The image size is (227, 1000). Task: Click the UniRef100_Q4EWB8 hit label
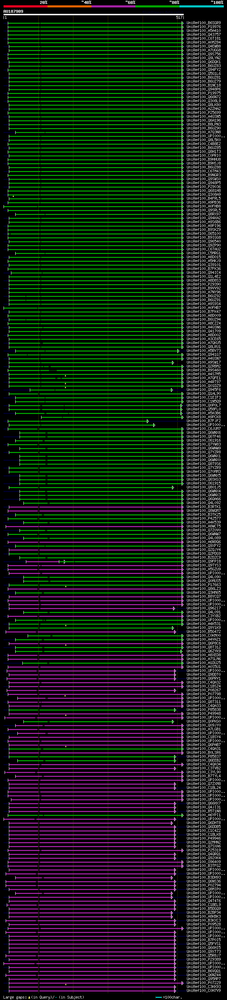(204, 46)
